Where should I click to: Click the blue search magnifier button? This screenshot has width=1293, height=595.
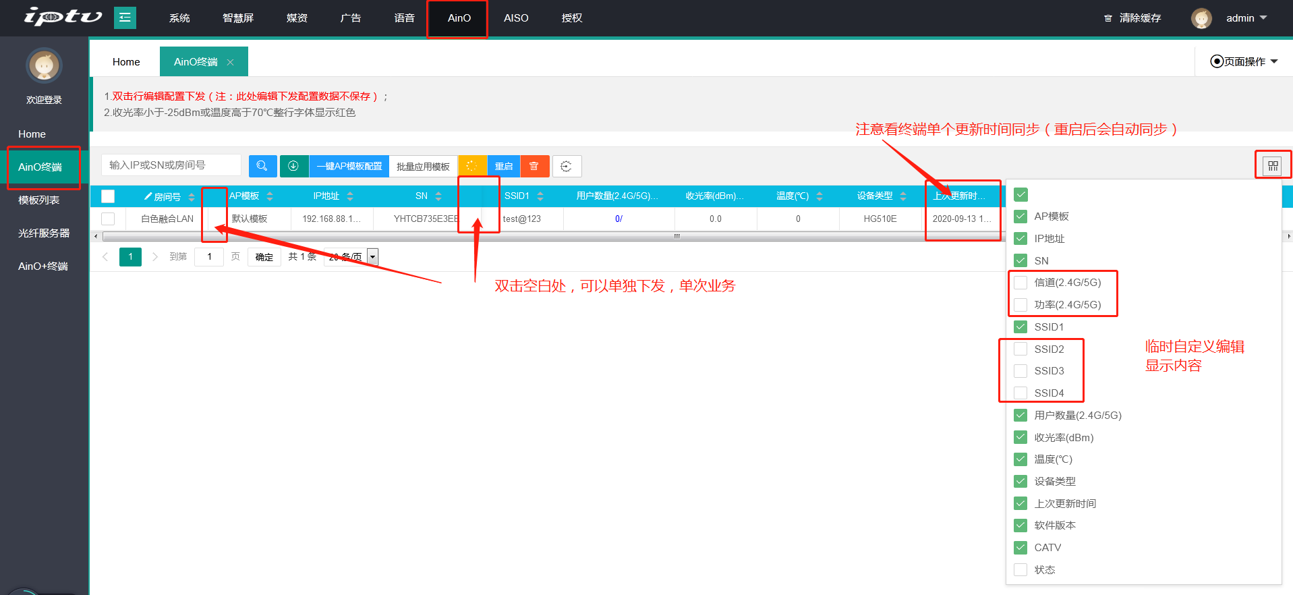(262, 166)
